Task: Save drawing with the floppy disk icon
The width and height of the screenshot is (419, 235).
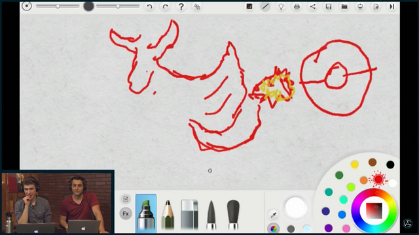Action: 329,7
